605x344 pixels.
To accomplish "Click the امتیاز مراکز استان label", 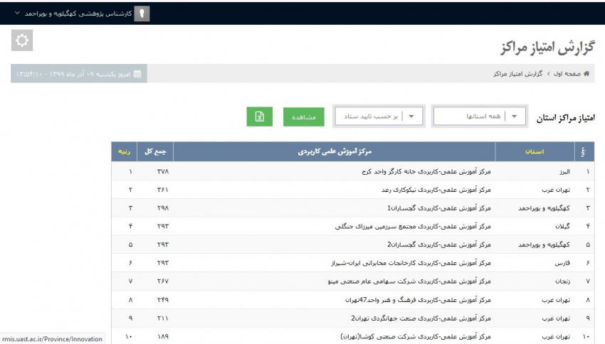I will (x=566, y=118).
